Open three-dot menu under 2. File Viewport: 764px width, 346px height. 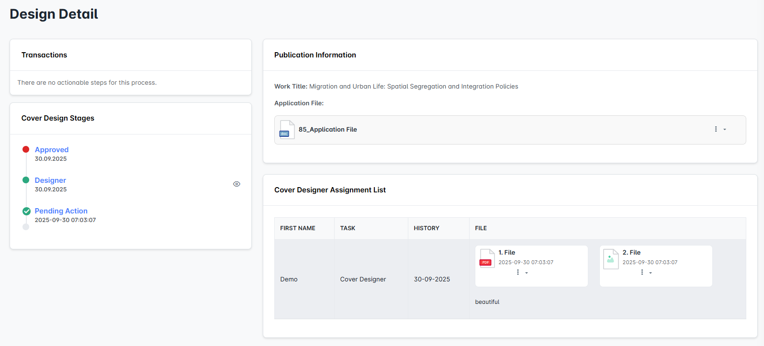coord(642,272)
